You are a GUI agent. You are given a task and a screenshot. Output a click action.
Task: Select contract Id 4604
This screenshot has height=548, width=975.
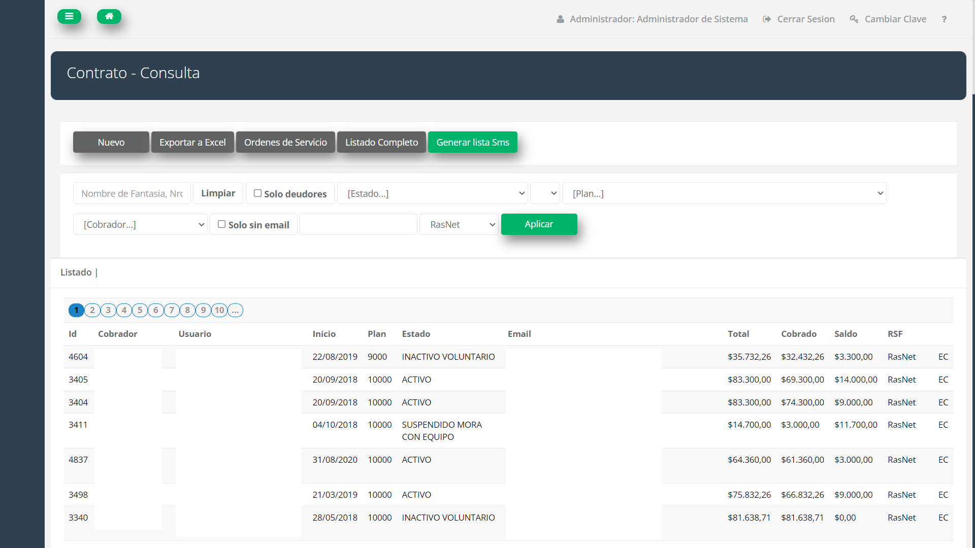[x=78, y=357]
